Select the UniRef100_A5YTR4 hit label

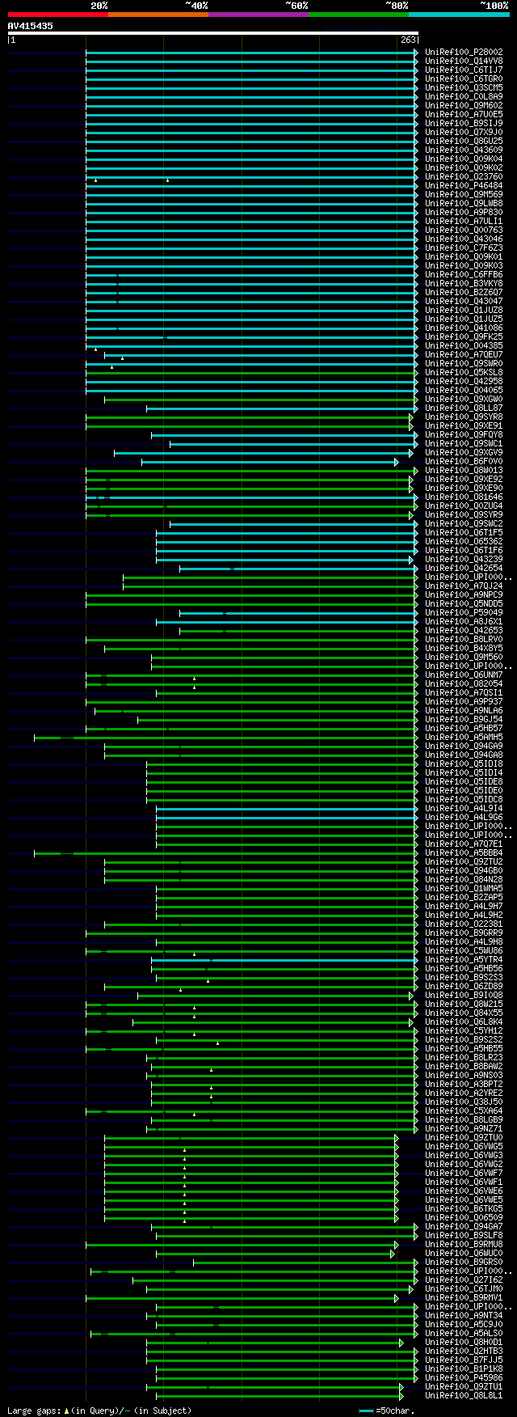(464, 959)
